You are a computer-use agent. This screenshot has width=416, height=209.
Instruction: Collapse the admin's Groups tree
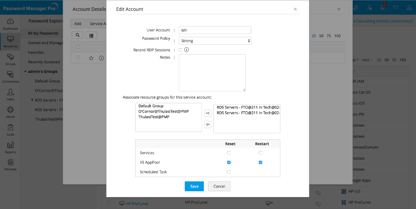pyautogui.click(x=25, y=71)
